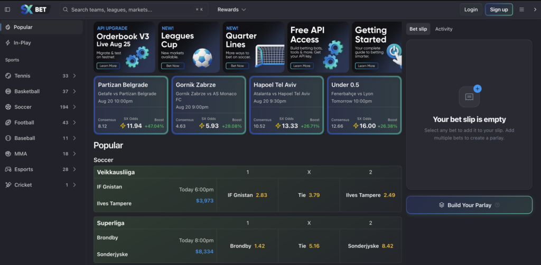The height and width of the screenshot is (265, 541).
Task: Click the Tennis ball icon
Action: tap(8, 76)
